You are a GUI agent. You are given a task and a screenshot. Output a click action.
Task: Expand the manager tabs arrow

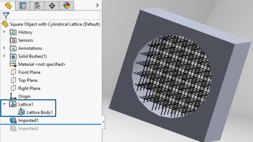pos(97,6)
